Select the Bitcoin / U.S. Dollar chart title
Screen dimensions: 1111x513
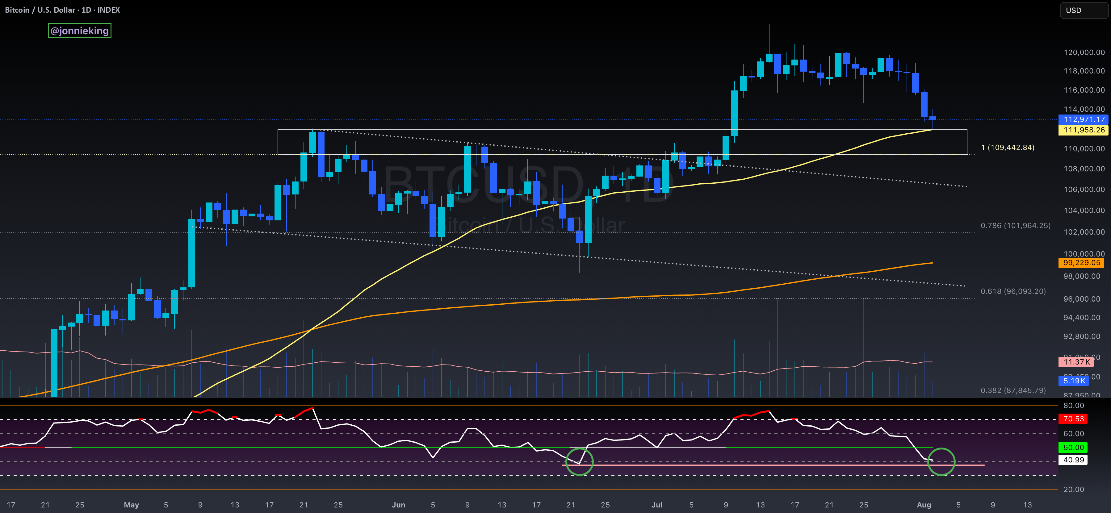(x=62, y=10)
